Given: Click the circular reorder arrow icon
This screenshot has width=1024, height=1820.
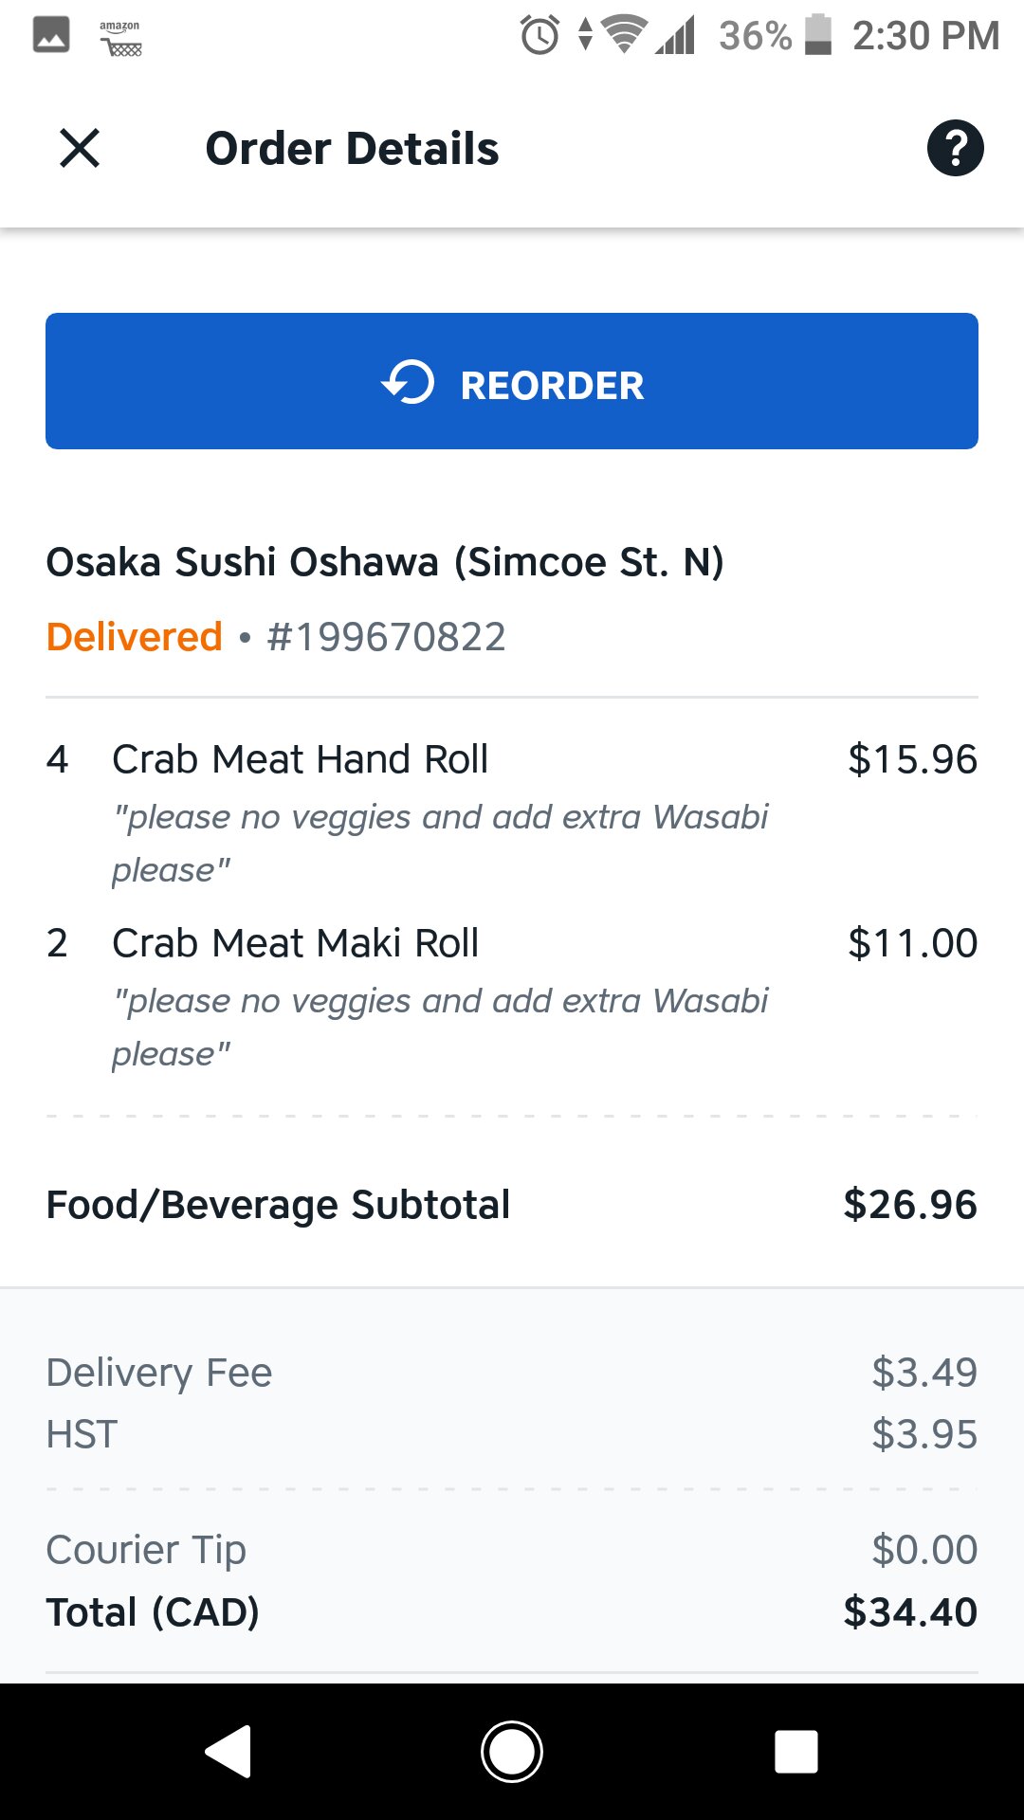Looking at the screenshot, I should pos(409,383).
